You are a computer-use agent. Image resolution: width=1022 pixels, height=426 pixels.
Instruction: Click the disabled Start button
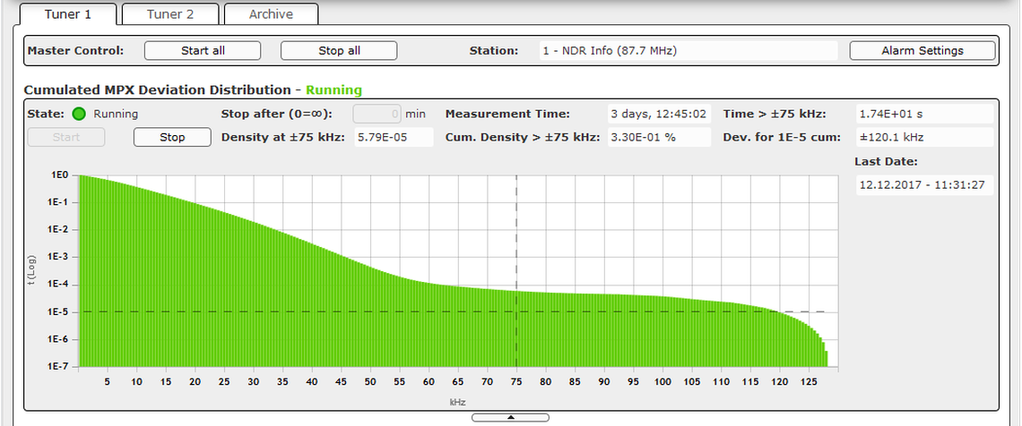(x=65, y=137)
